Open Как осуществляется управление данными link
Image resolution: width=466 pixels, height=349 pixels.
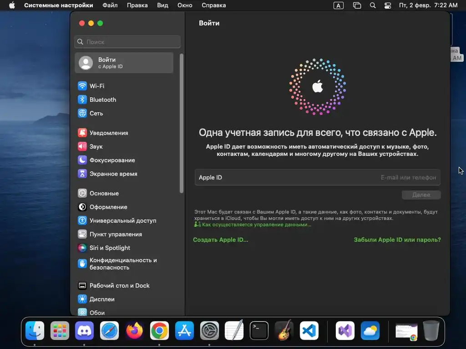[x=257, y=224]
